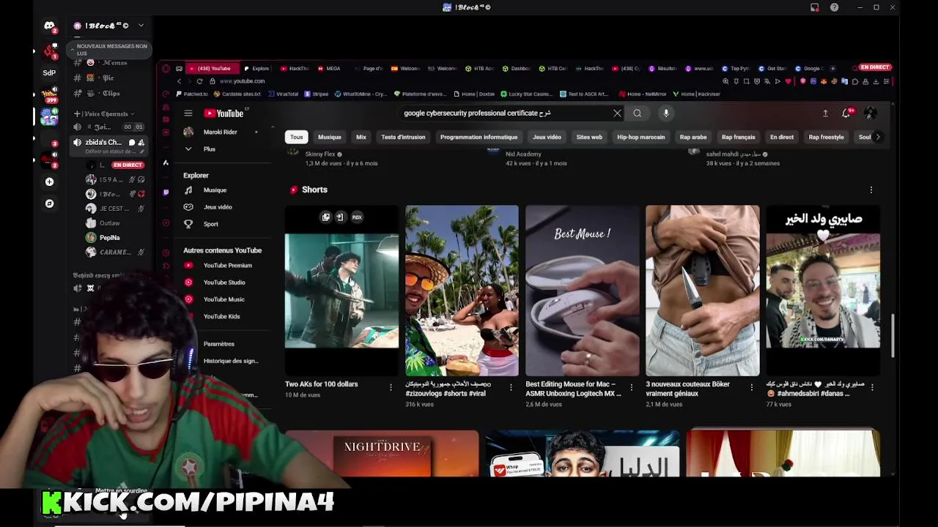Open Maroki Rider subscription channel
The image size is (938, 527).
pos(220,132)
